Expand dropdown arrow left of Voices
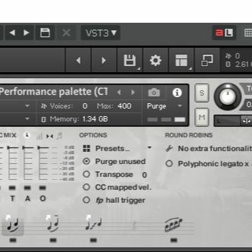Image resolution: width=252 pixels, height=252 pixels. tap(27, 106)
